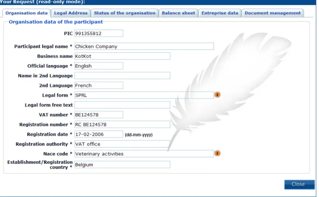Viewport: 319px width, 197px height.
Task: Click the 'Legal form *' label
Action: (x=57, y=95)
